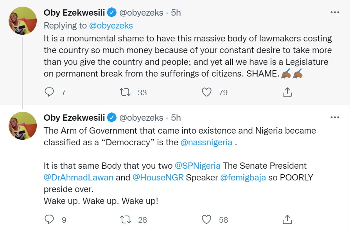Retweet the second tweet with 28 retweets
This screenshot has width=350, height=232.
click(x=125, y=220)
